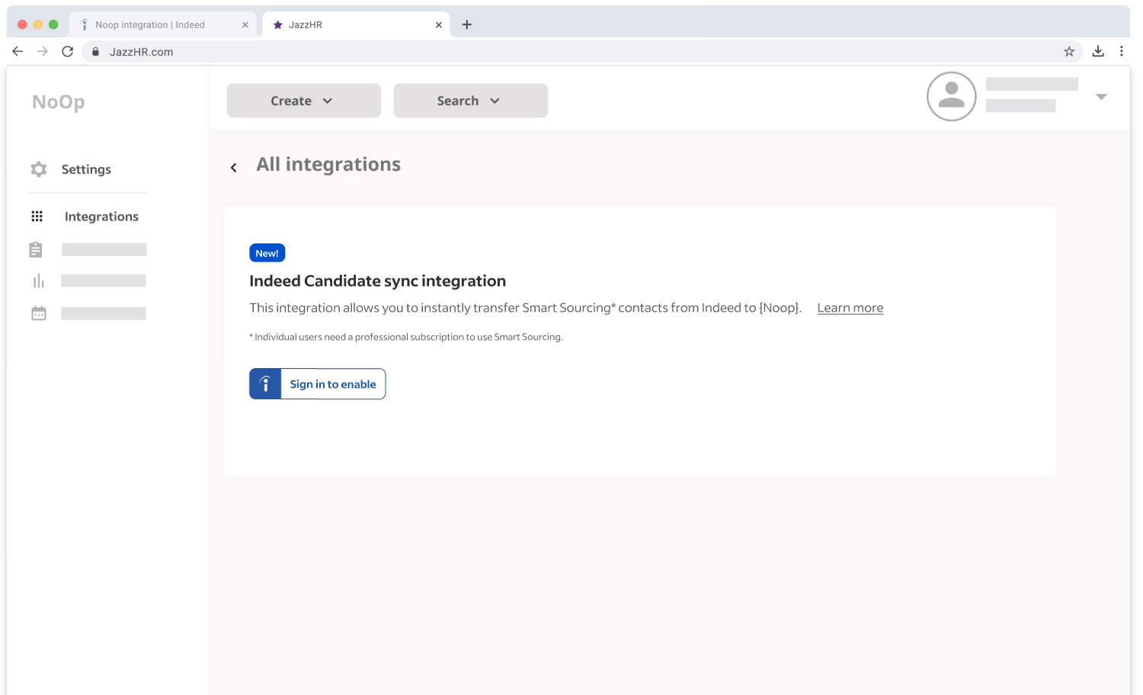Switch to Noop integration | Indeed tab
Screen dimensions: 1143x695
(x=162, y=24)
